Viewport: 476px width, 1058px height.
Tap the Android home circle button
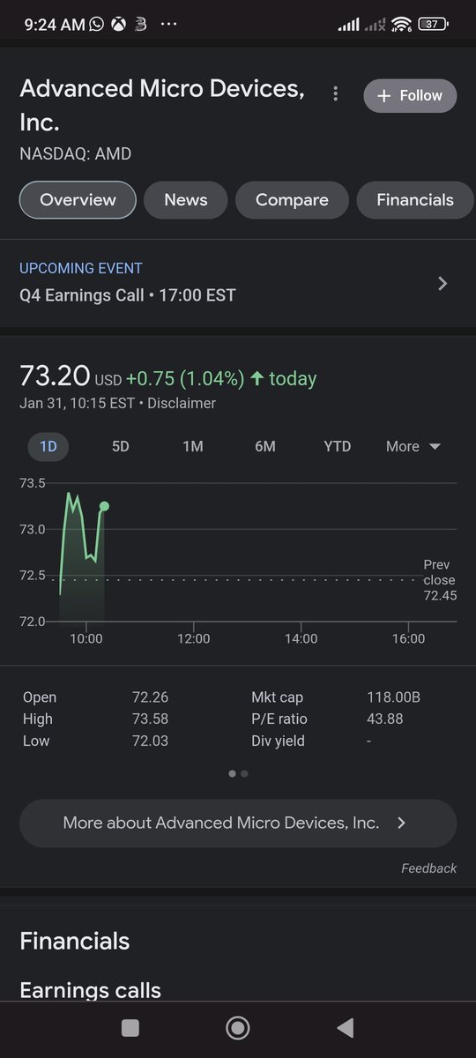(x=237, y=1027)
